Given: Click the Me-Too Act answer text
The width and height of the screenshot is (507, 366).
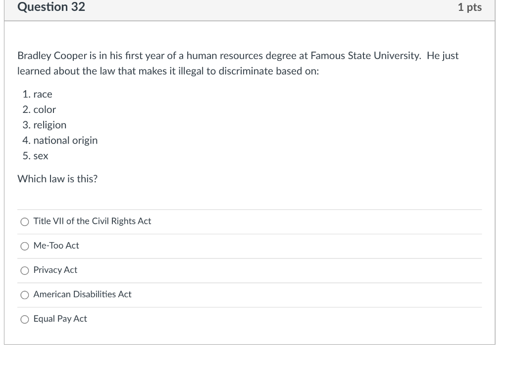Looking at the screenshot, I should (55, 246).
